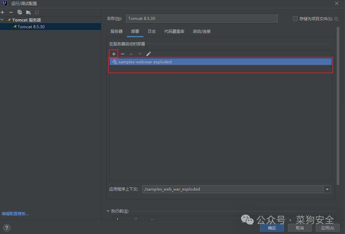Remove the selected deployment artifact
This screenshot has height=234, width=345.
coord(123,54)
